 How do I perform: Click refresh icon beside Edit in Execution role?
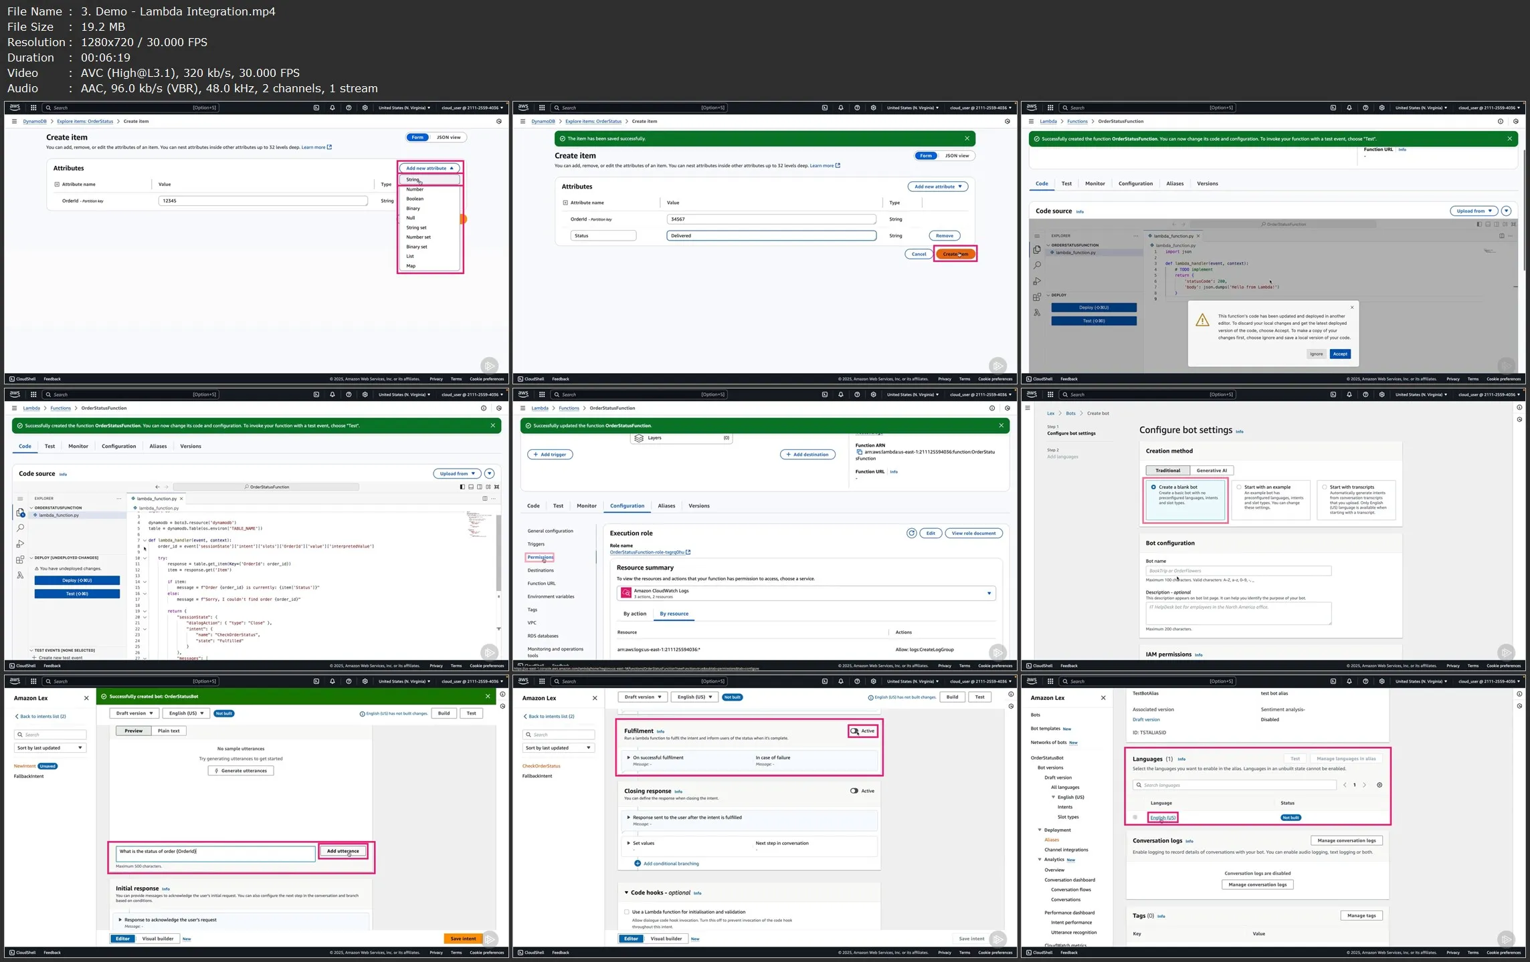pos(911,533)
